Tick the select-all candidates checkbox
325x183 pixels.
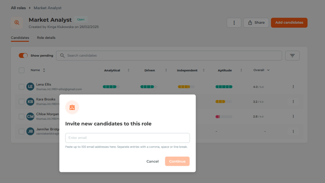click(x=21, y=70)
